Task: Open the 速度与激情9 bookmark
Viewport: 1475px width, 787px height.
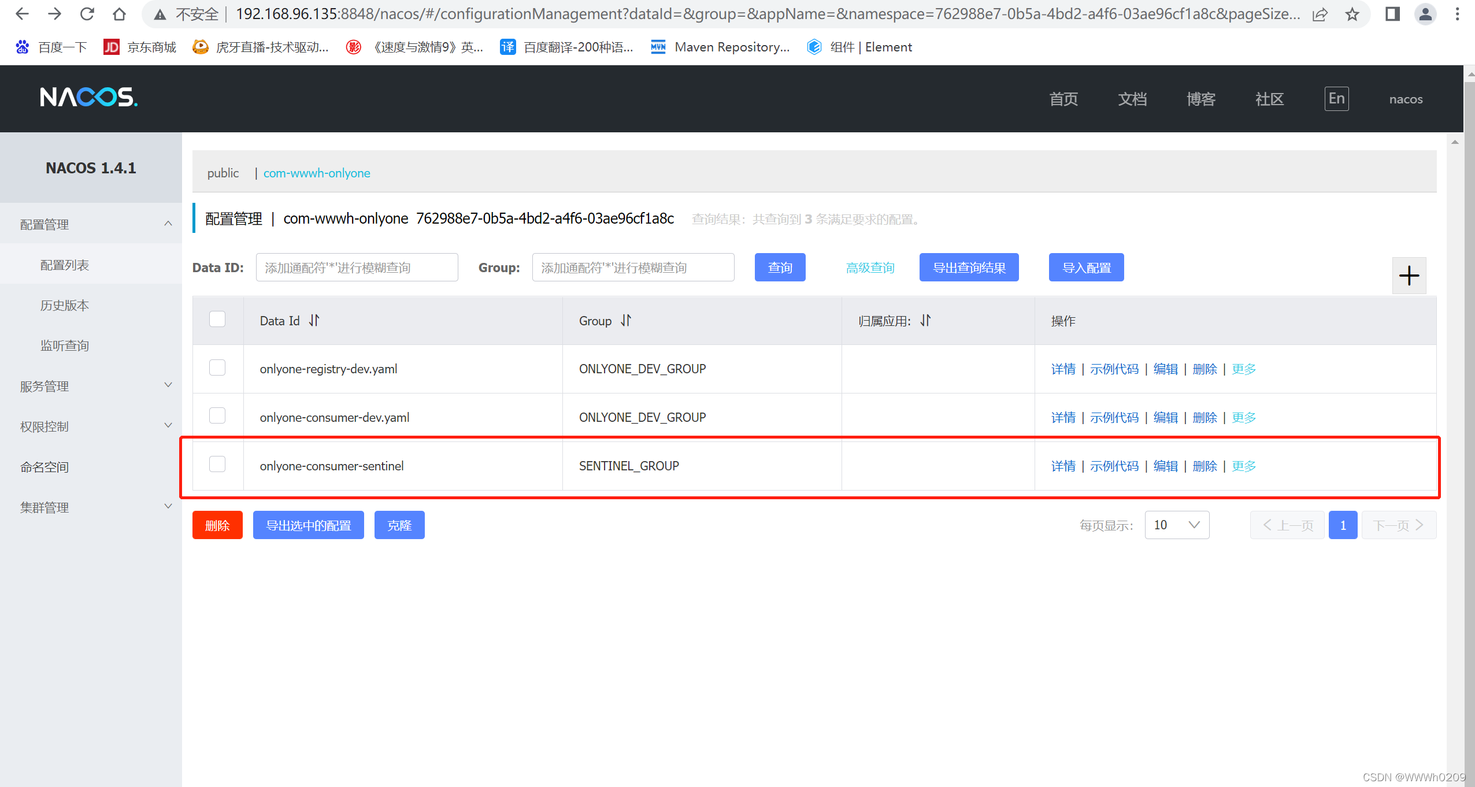Action: (415, 47)
